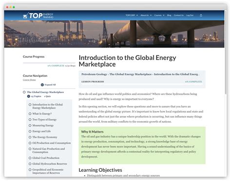Click the 0% COMPLETE lesson progress text

coord(193,82)
